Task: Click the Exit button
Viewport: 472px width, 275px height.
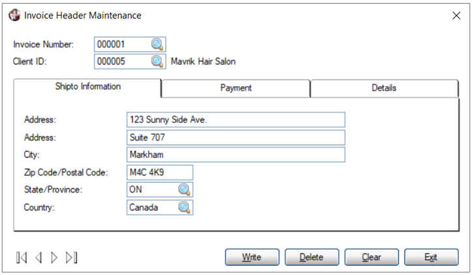Action: pos(431,257)
